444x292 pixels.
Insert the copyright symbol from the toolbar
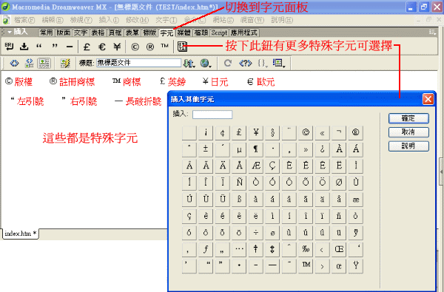(135, 47)
